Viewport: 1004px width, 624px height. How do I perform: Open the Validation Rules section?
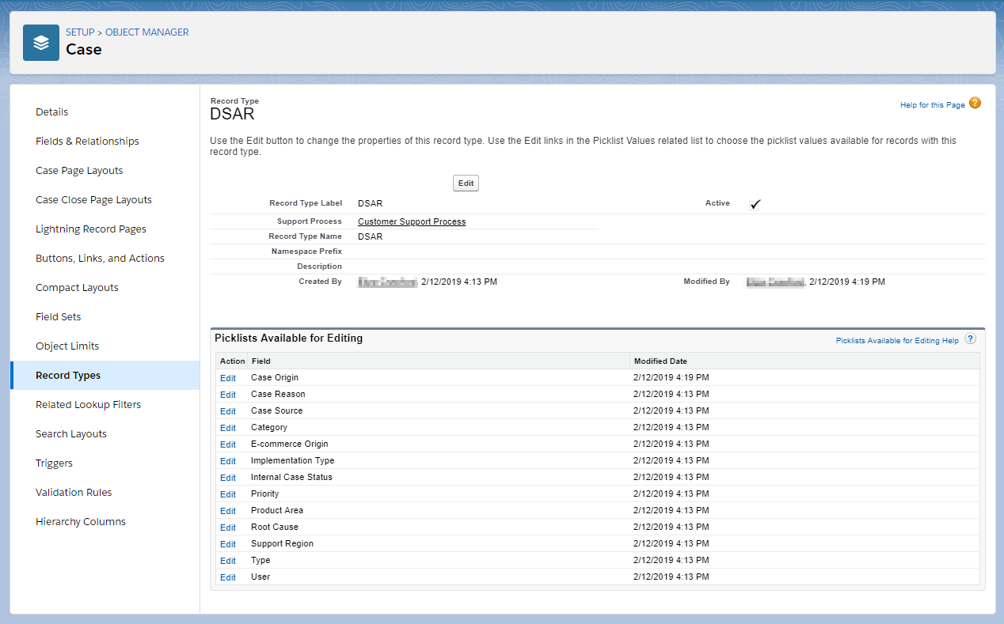click(73, 492)
